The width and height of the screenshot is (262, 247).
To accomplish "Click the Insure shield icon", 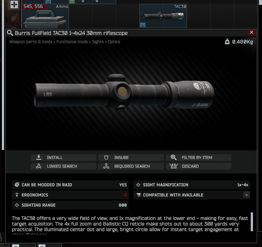I will (x=106, y=158).
